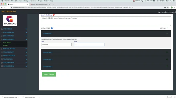Click the red Terms & Conditions help icon
This screenshot has height=99, width=176.
(54, 15)
